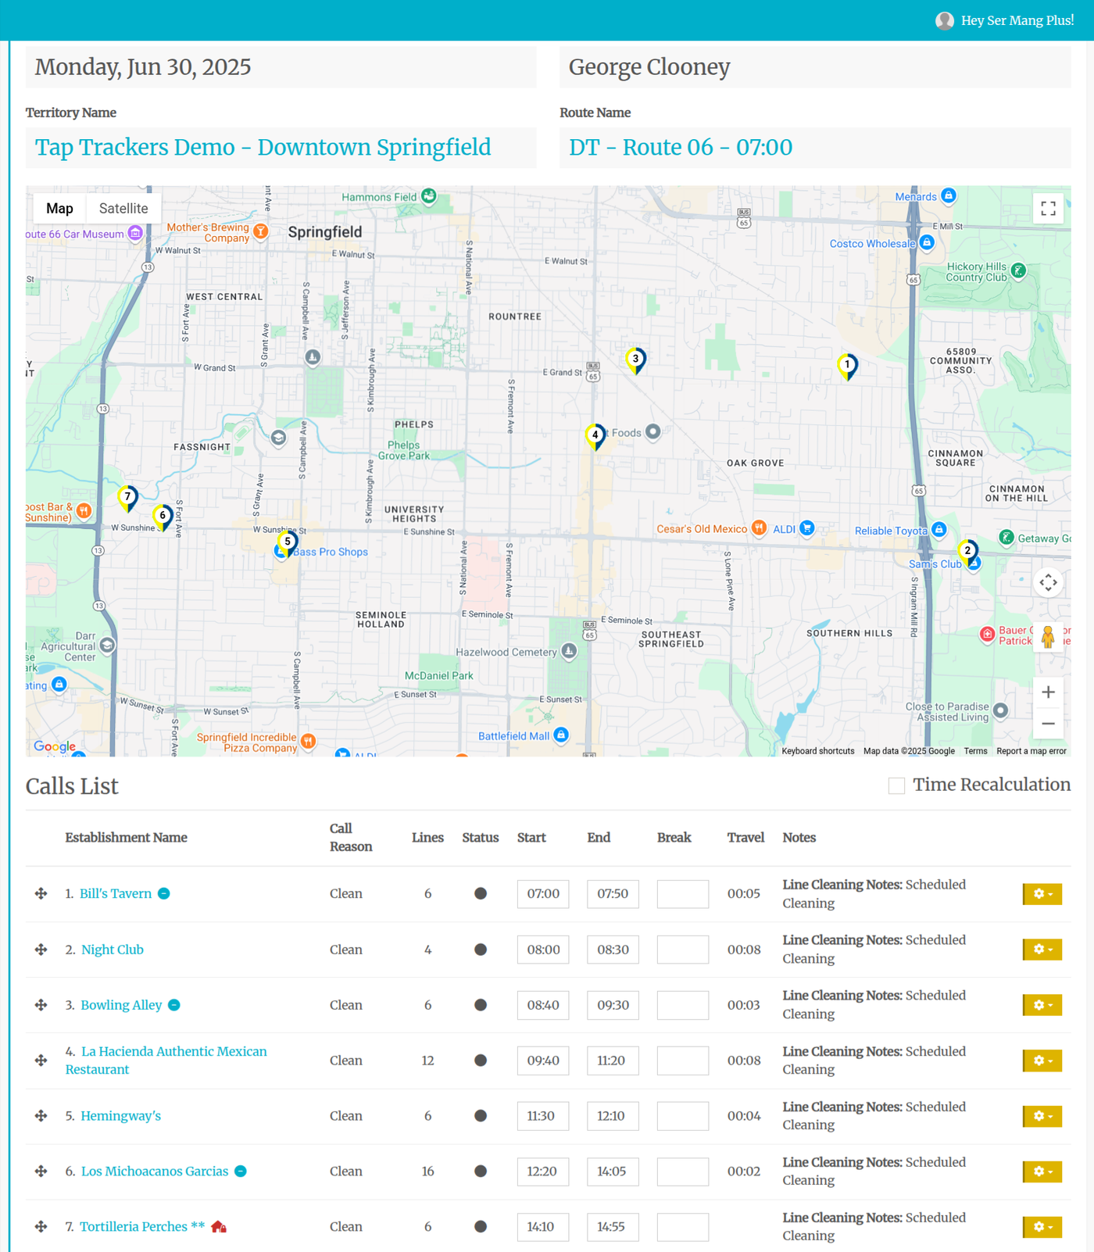Open the Tap Trackers Demo territory link
This screenshot has width=1094, height=1252.
point(263,148)
